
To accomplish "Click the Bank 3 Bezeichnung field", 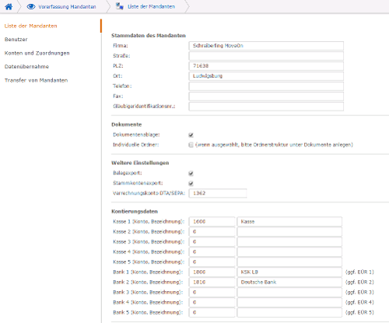I will [289, 293].
